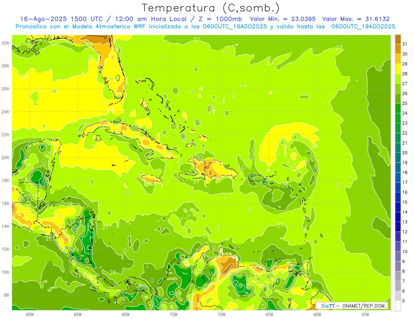The image size is (414, 319).
Task: Click the blue "Sisπ" logo text
Action: [x=328, y=306]
